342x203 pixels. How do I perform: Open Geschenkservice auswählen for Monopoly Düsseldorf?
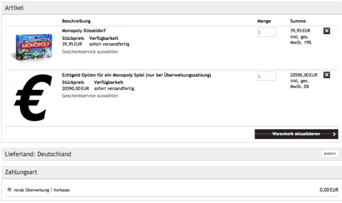pos(90,52)
